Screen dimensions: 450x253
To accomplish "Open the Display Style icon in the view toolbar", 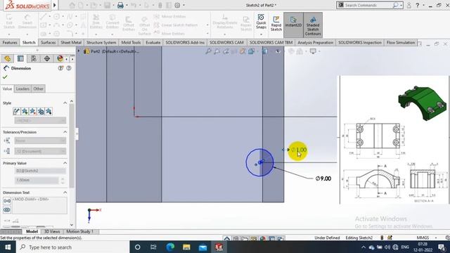I will pos(264,51).
